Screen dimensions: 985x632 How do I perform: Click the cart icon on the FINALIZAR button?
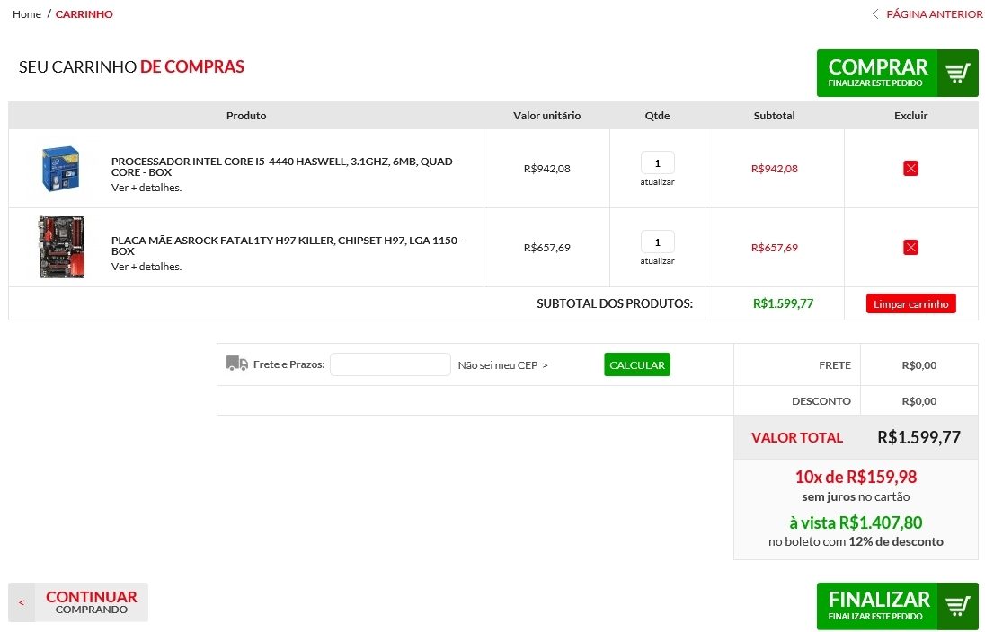pos(958,606)
